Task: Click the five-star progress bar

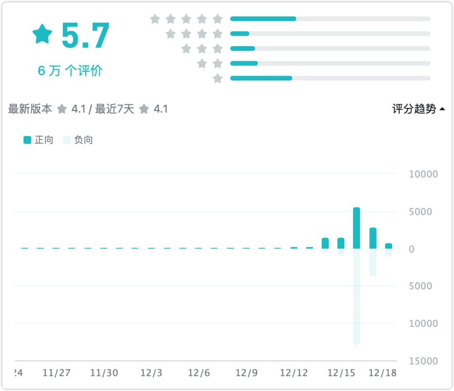Action: coord(330,19)
